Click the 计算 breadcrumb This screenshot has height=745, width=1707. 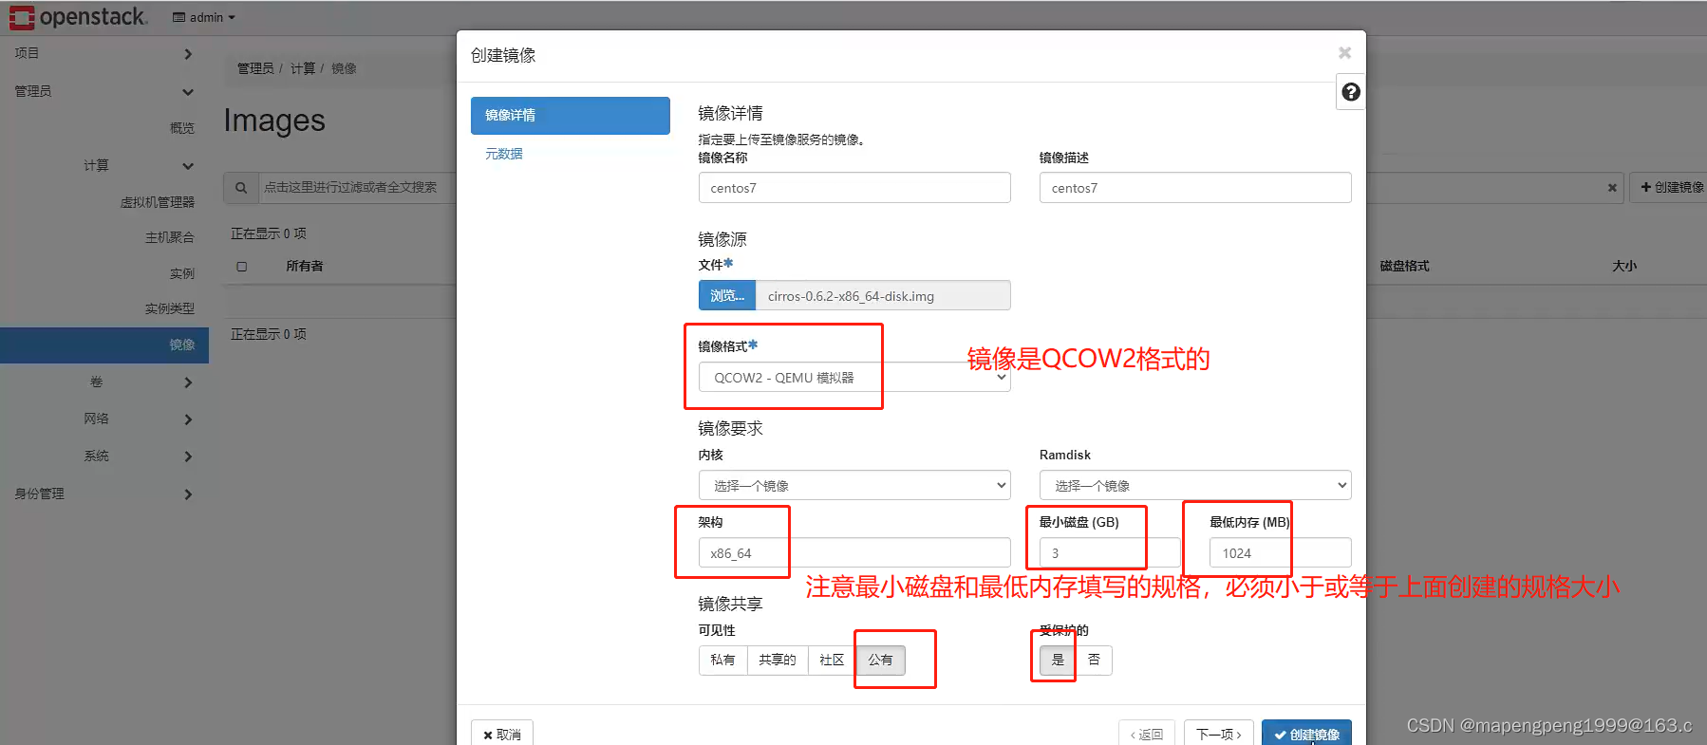click(303, 68)
